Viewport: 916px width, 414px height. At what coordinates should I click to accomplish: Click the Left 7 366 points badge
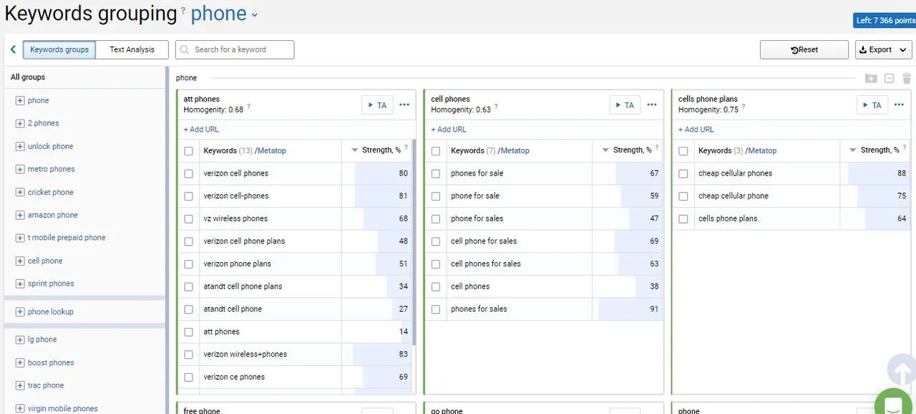885,21
